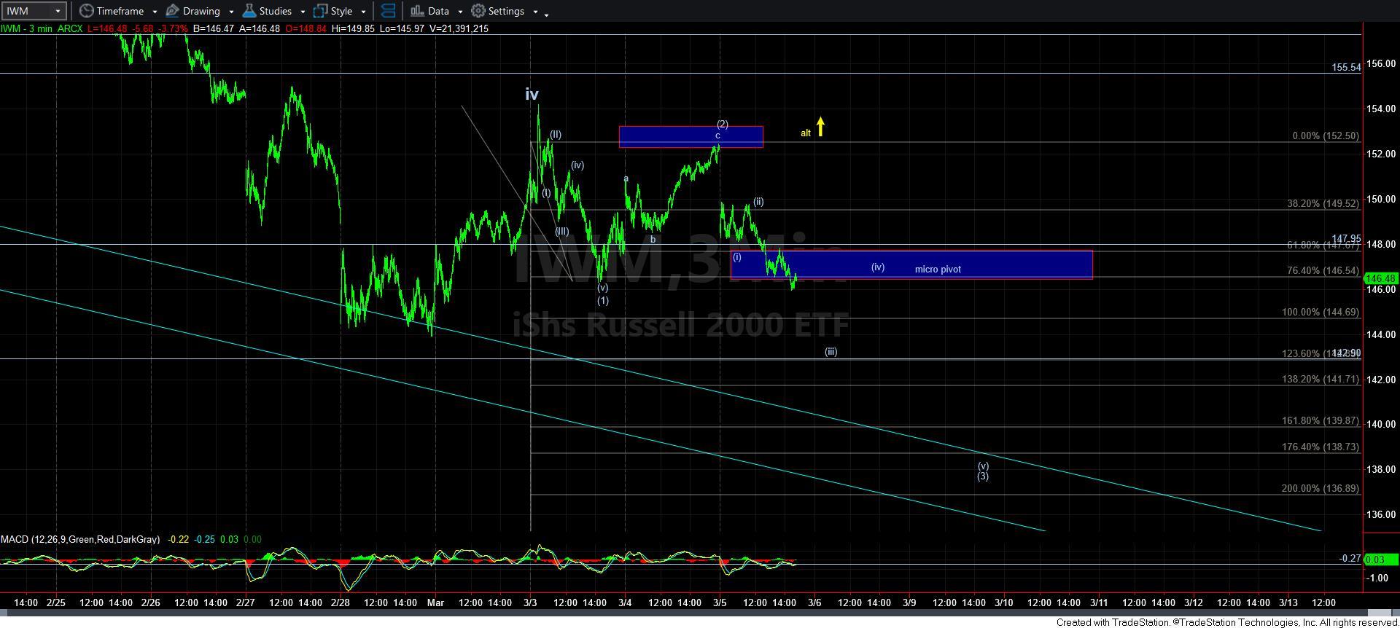
Task: Open the Timeframe menu
Action: [x=119, y=11]
